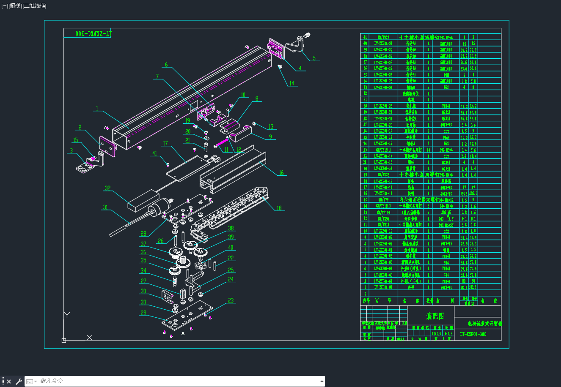Click callout number 9 in the exploded view
This screenshot has width=561, height=387.
(x=270, y=137)
